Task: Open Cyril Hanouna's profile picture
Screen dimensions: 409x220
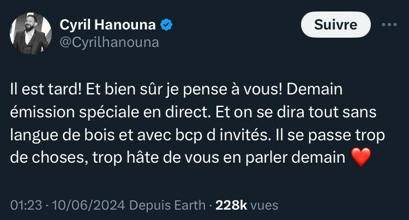Action: pyautogui.click(x=31, y=34)
